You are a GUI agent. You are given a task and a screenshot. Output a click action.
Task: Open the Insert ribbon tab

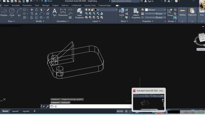(x=6, y=5)
